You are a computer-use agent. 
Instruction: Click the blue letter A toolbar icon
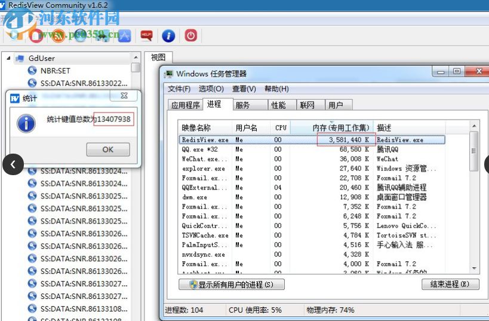click(x=124, y=36)
